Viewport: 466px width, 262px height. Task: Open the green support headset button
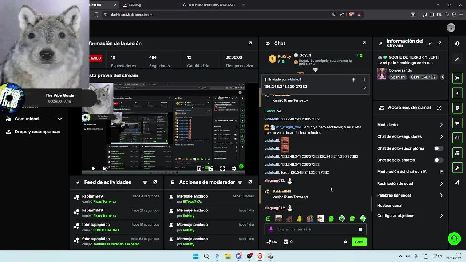point(454,239)
